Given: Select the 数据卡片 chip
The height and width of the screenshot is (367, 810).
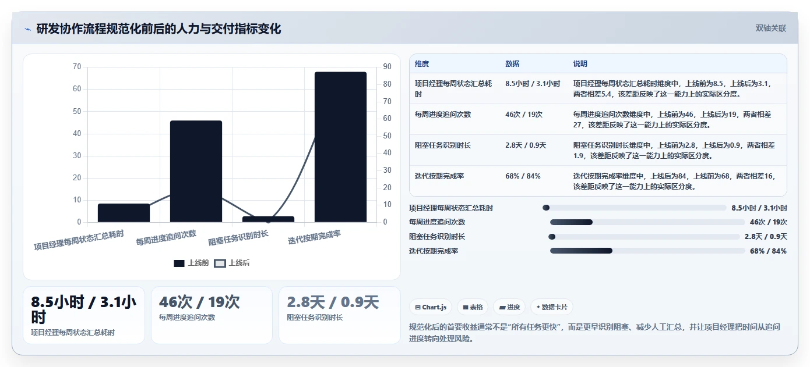Looking at the screenshot, I should (x=552, y=307).
